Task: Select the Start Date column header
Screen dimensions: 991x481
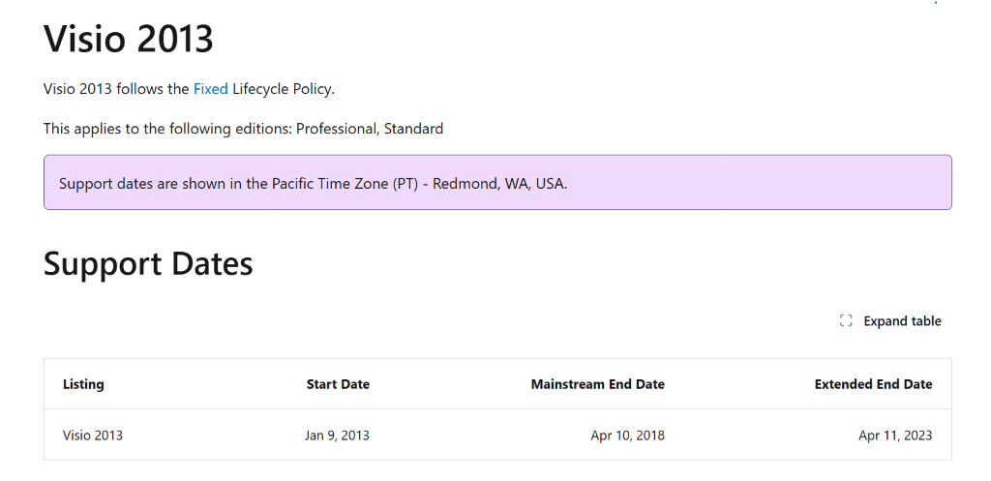Action: [338, 384]
